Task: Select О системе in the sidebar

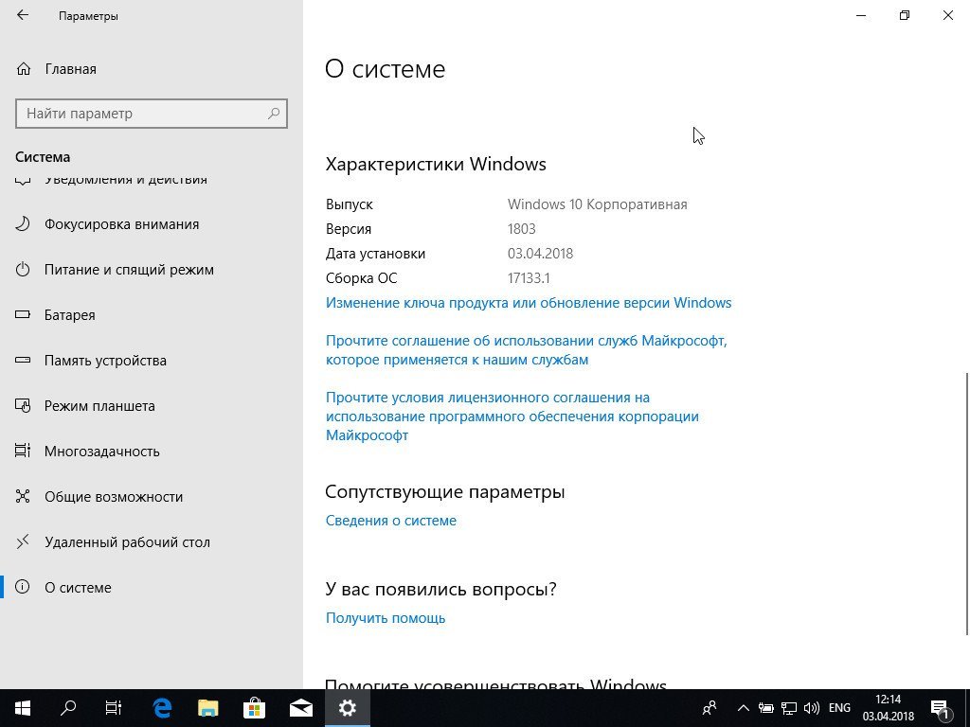Action: tap(152, 587)
